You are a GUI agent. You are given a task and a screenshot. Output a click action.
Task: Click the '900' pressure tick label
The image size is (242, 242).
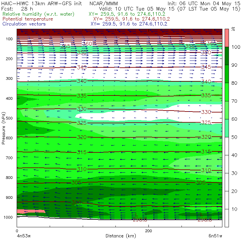click(x=9, y=198)
